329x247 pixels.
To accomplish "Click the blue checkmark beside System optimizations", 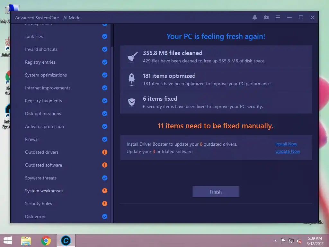I will click(x=105, y=75).
